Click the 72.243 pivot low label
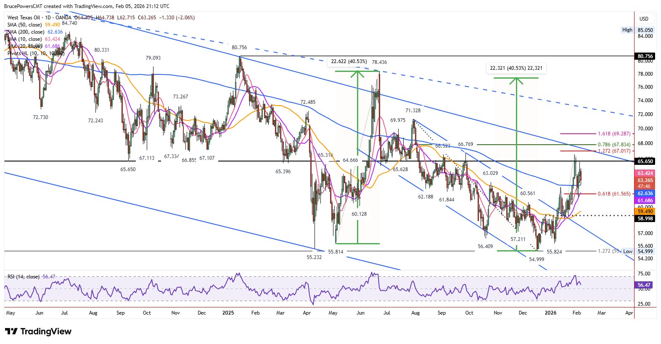Viewport: 661px width, 344px height. coord(95,121)
